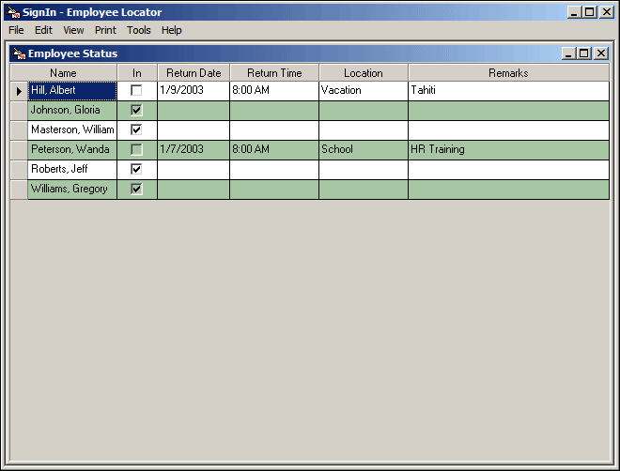Open the File menu
This screenshot has width=620, height=471.
(16, 30)
